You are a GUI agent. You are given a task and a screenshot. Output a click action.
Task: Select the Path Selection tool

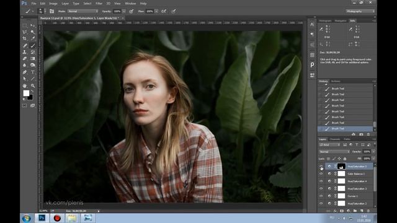pyautogui.click(x=25, y=79)
